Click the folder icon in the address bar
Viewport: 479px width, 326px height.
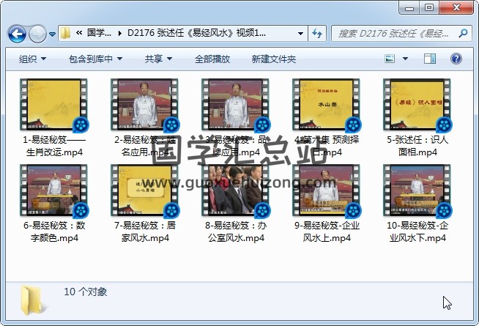[65, 33]
